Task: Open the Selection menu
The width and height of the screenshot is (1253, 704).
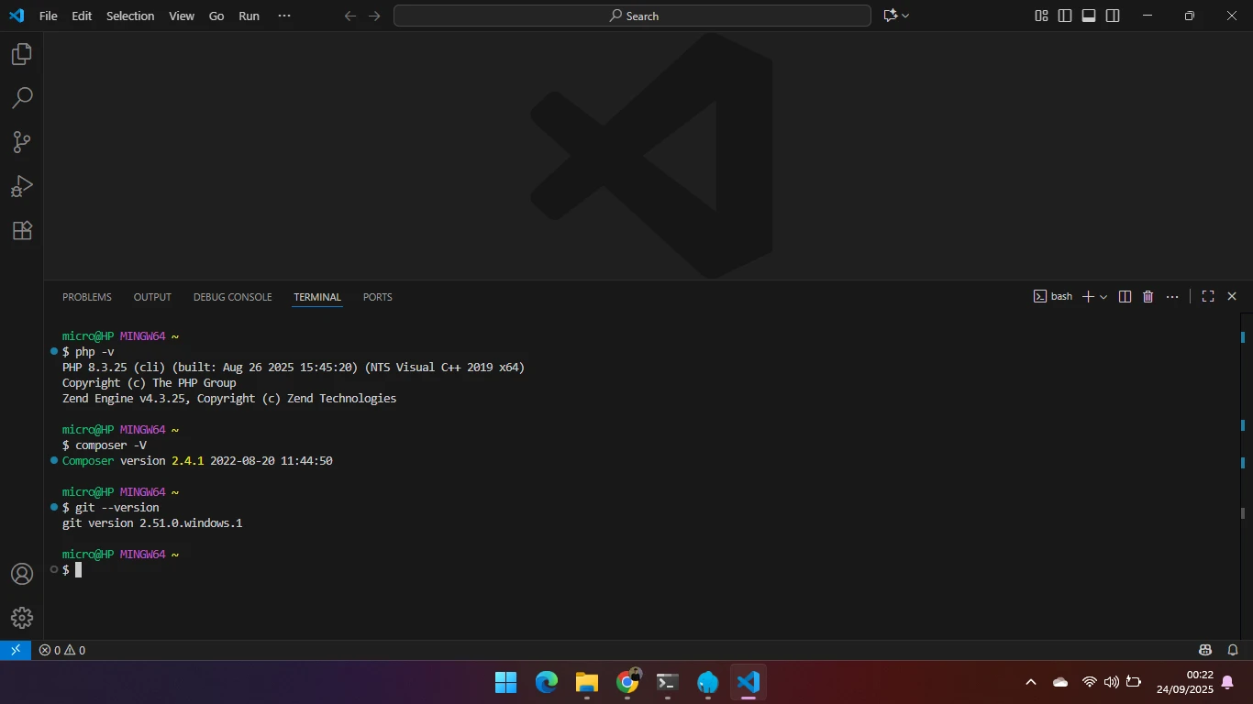Action: [130, 16]
